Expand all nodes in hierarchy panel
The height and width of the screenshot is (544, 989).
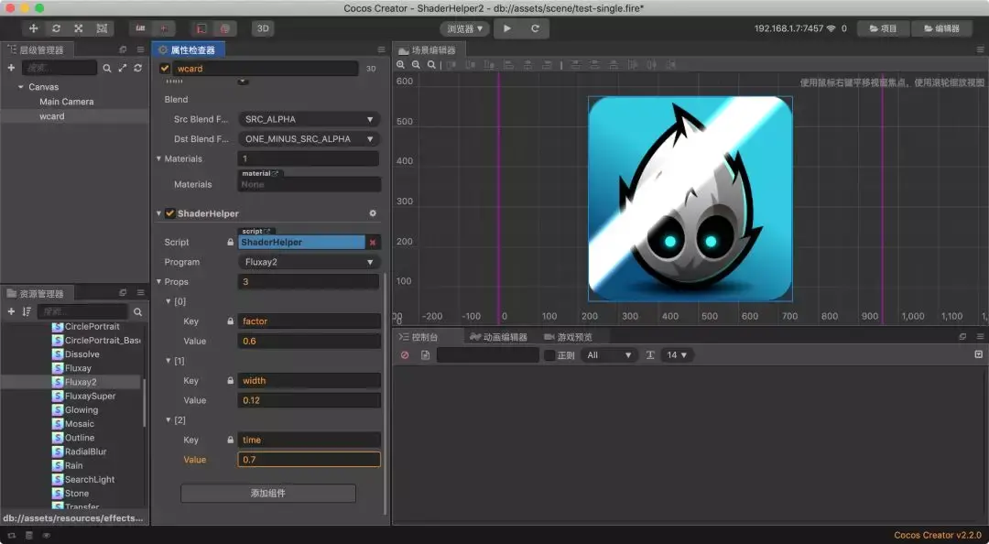pyautogui.click(x=123, y=68)
